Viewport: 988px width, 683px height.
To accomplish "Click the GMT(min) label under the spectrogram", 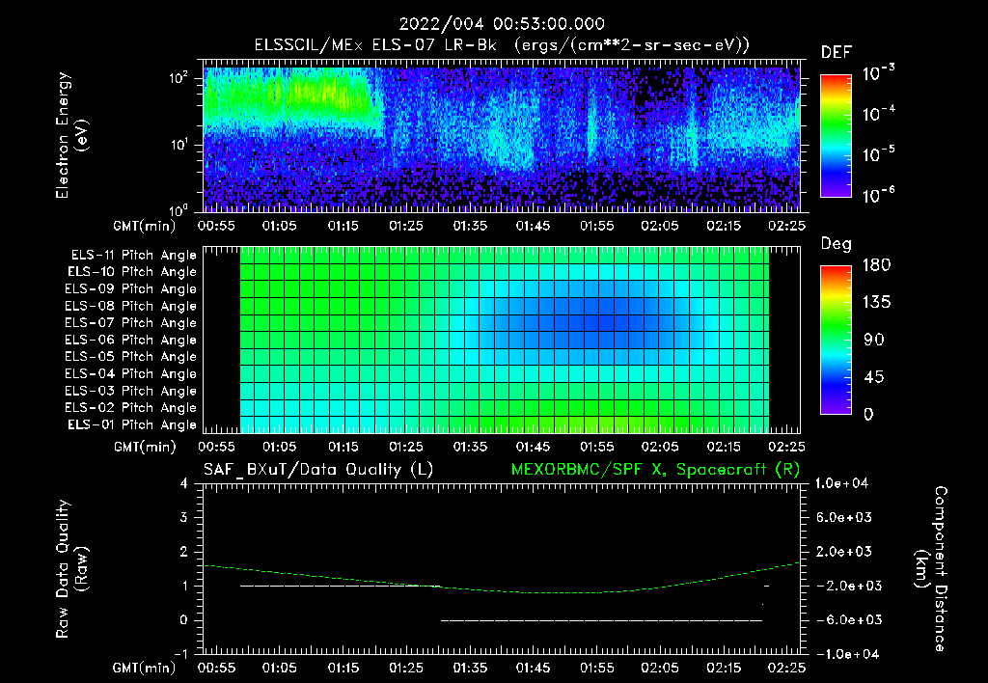I will tap(145, 226).
